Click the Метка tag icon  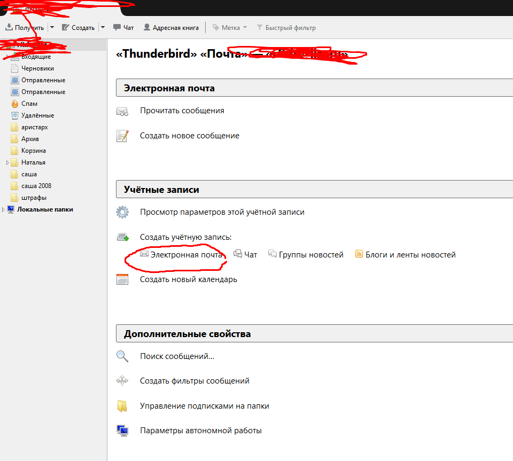(x=216, y=27)
